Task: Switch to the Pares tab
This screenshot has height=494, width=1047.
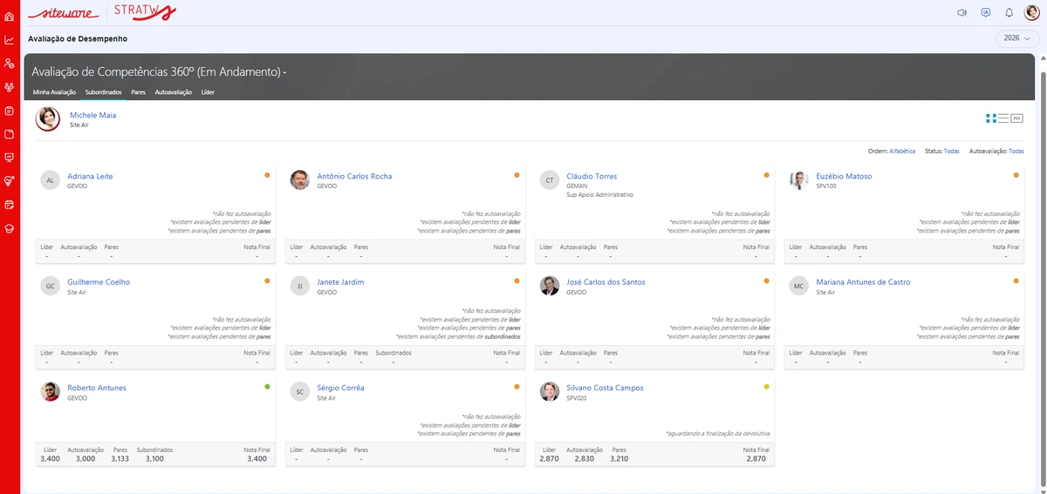Action: (139, 91)
